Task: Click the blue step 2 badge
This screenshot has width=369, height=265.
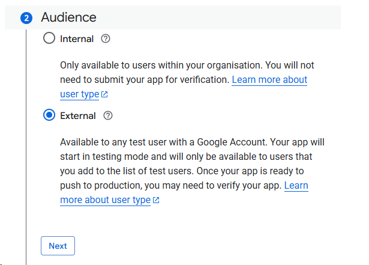Action: click(26, 18)
